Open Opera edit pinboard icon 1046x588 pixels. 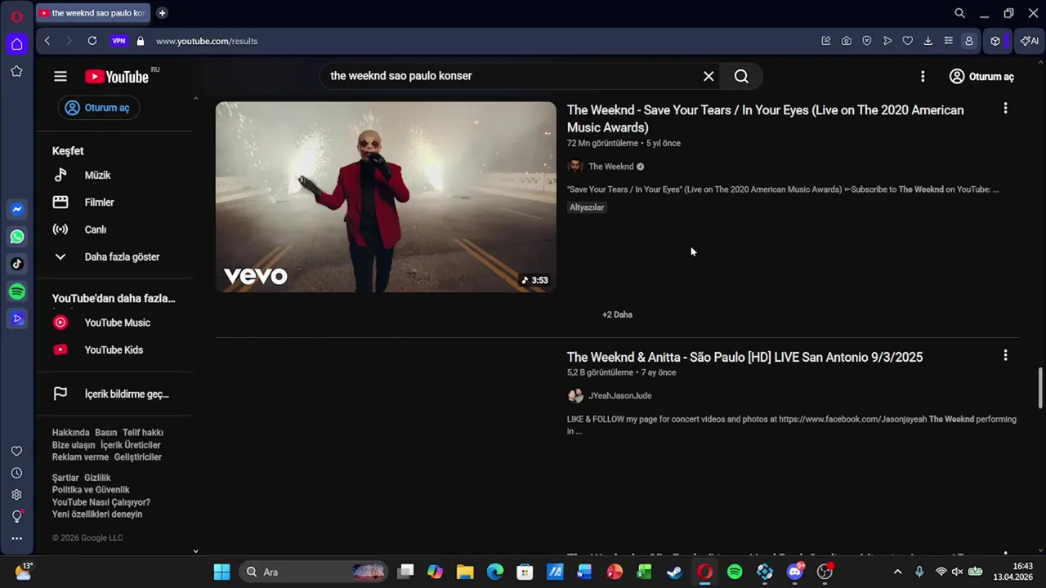826,41
